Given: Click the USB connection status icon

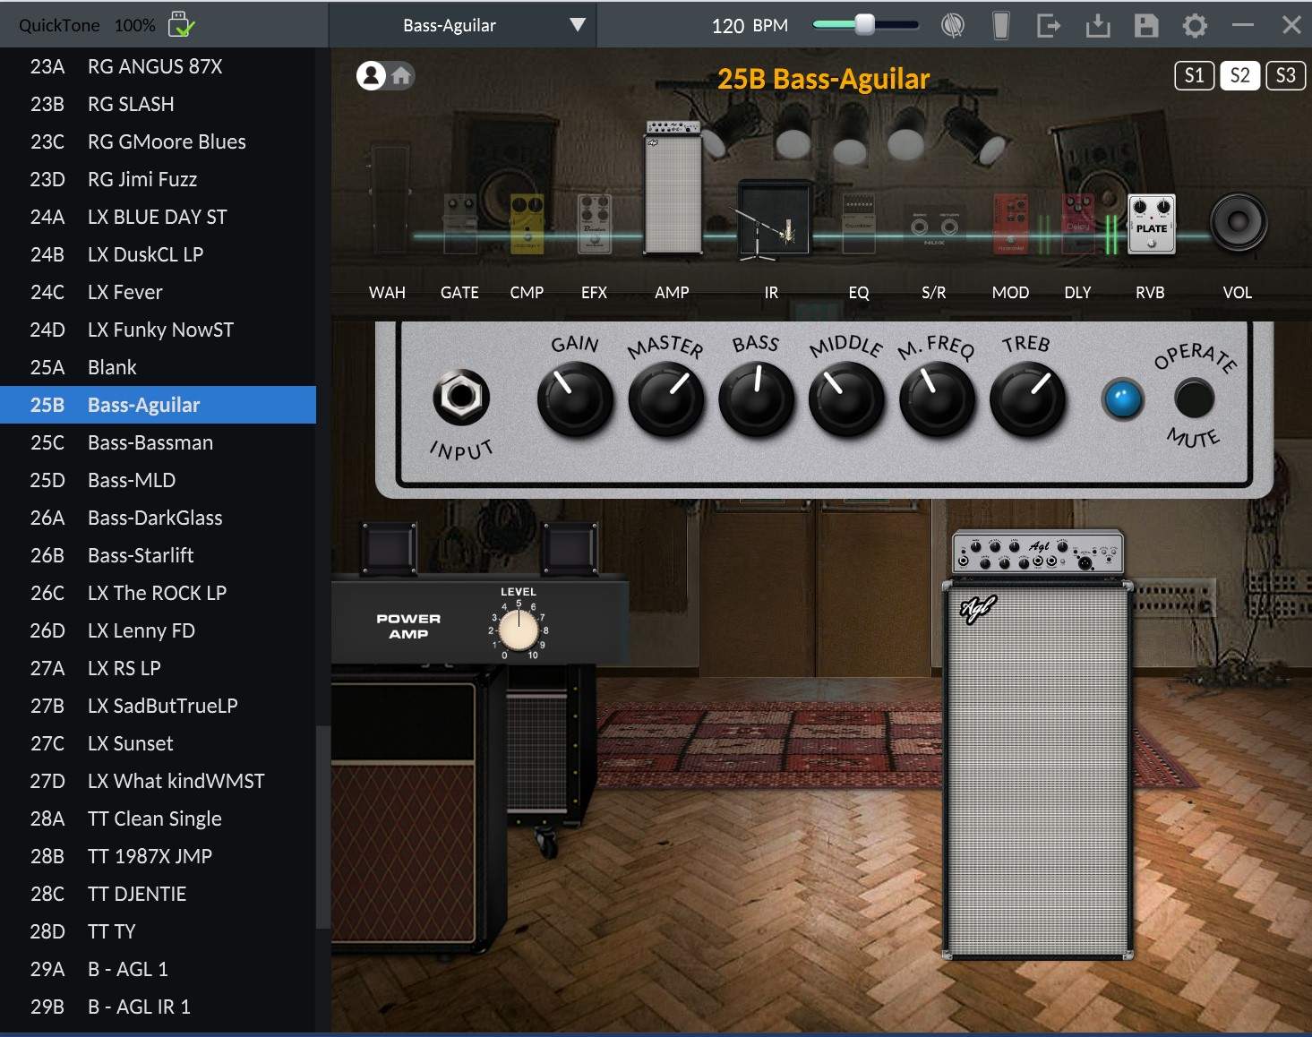Looking at the screenshot, I should [181, 24].
